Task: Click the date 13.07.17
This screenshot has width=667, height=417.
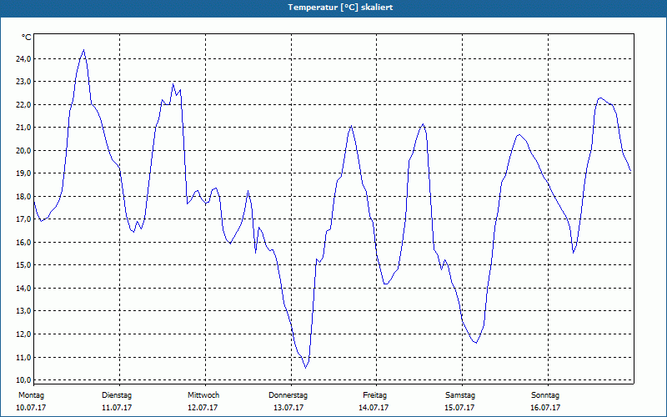Action: click(x=288, y=408)
